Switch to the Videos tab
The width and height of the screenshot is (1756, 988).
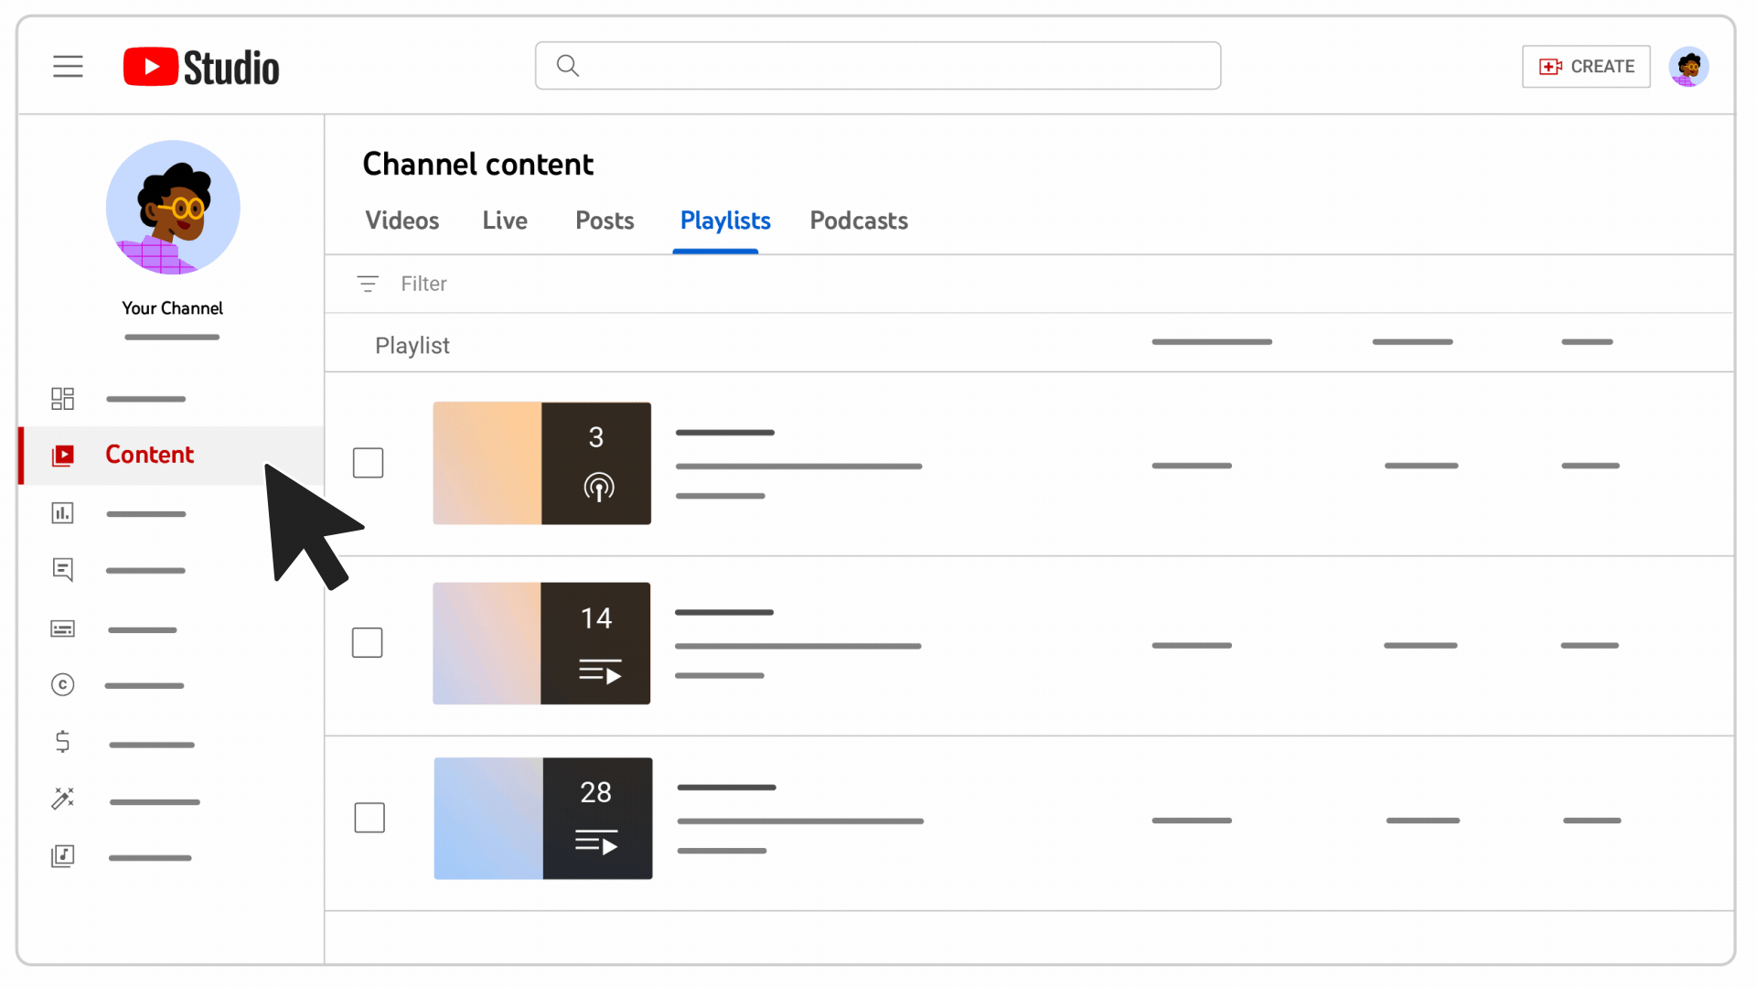[x=402, y=220]
